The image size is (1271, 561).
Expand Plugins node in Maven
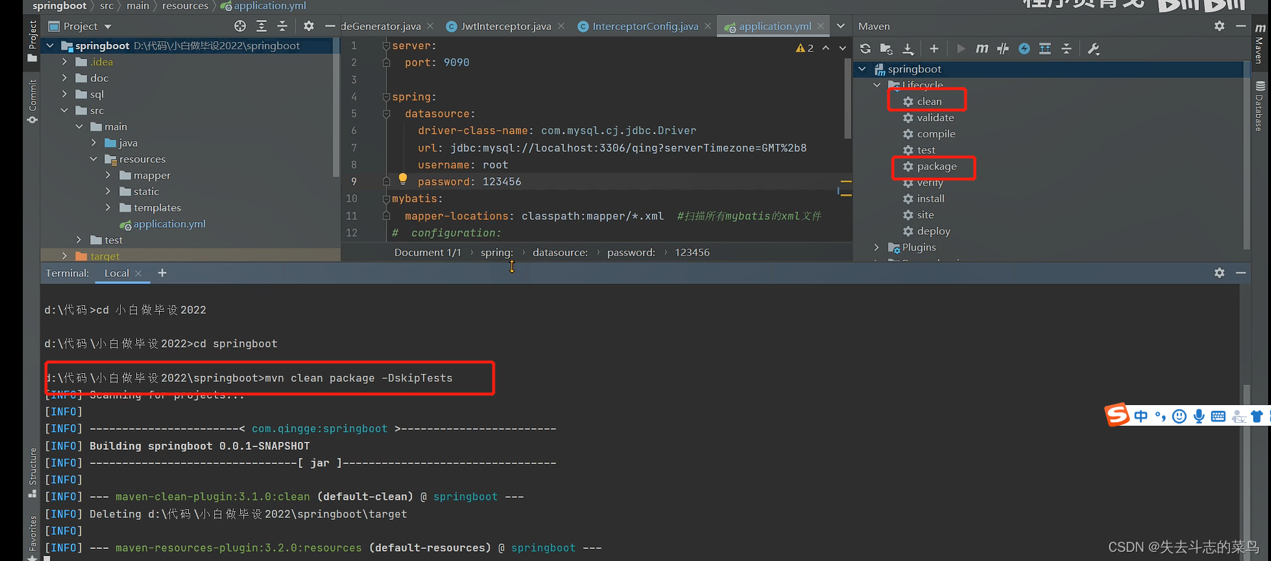point(878,247)
